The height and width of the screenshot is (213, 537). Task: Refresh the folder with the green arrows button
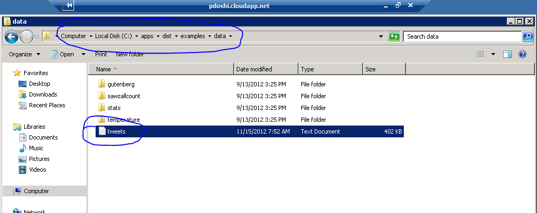[394, 36]
